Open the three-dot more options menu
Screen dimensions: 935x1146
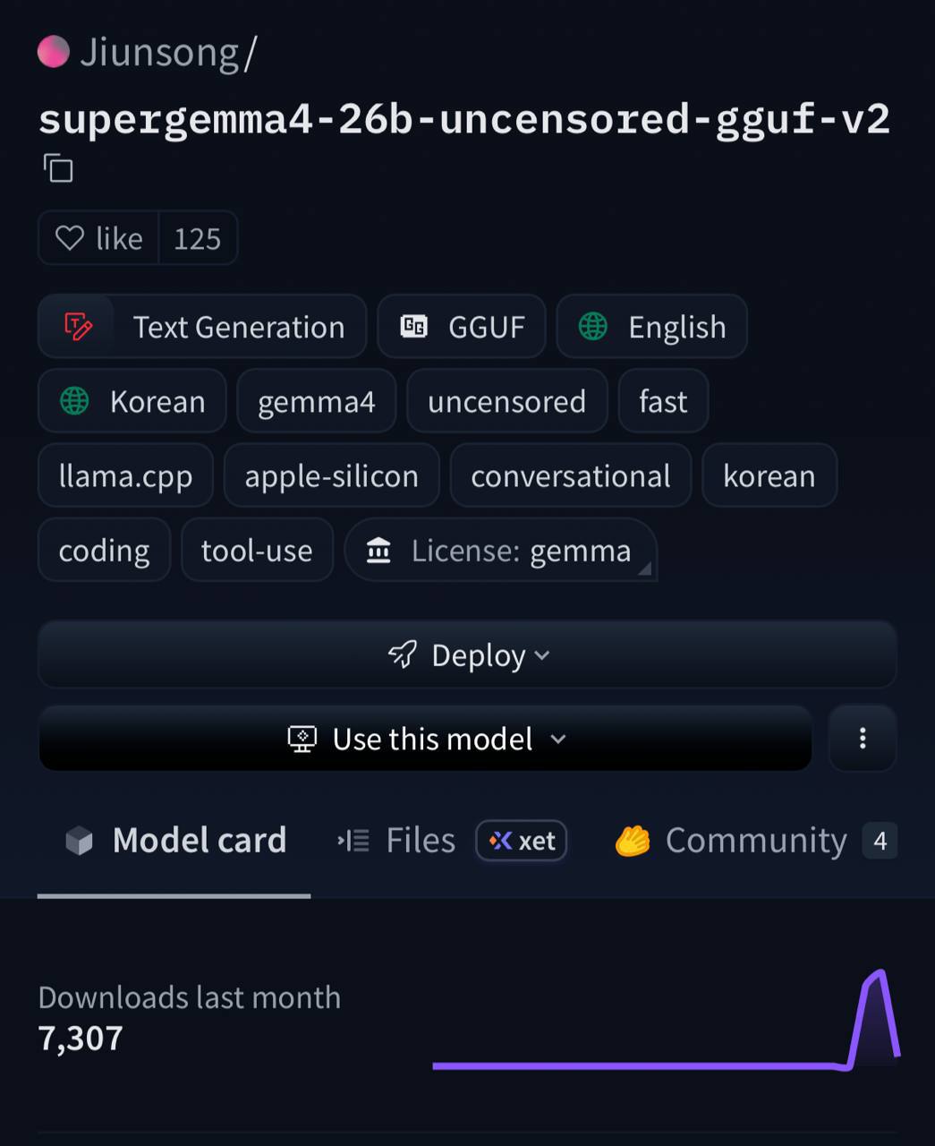click(863, 739)
